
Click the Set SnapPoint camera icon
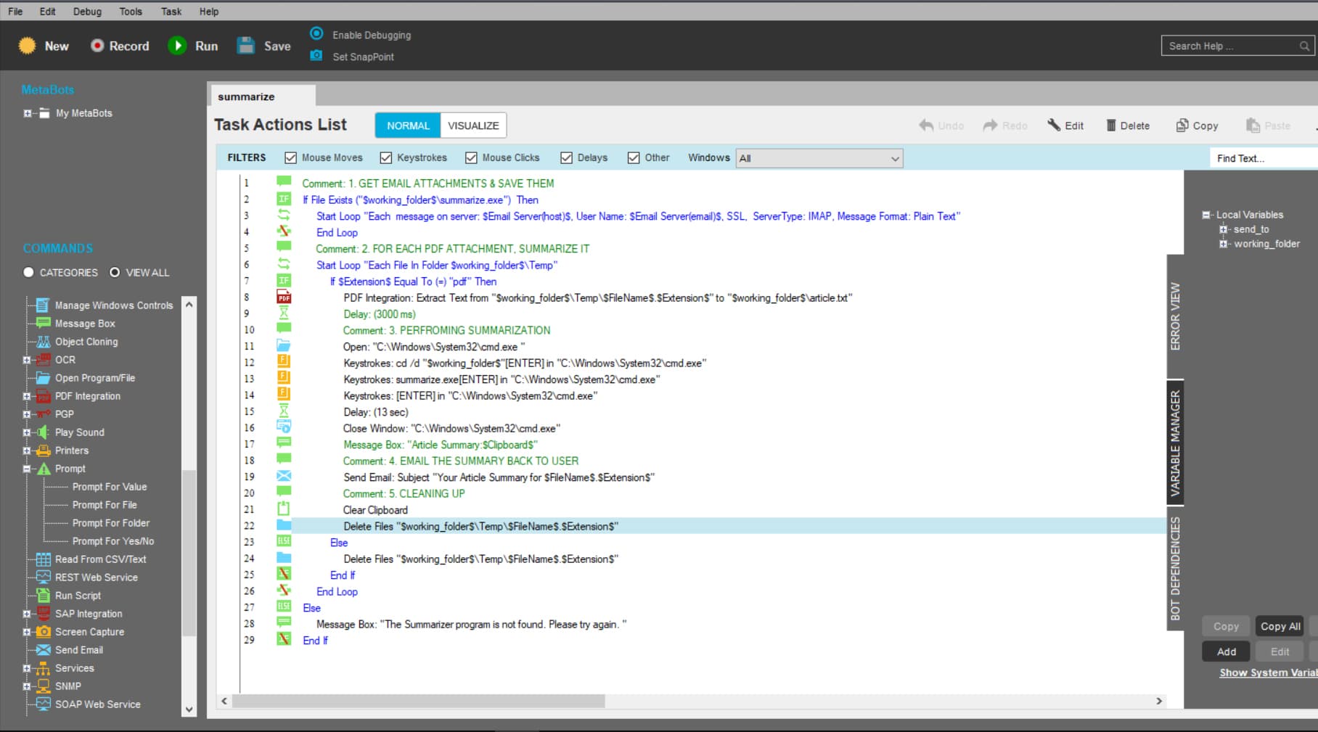point(316,56)
